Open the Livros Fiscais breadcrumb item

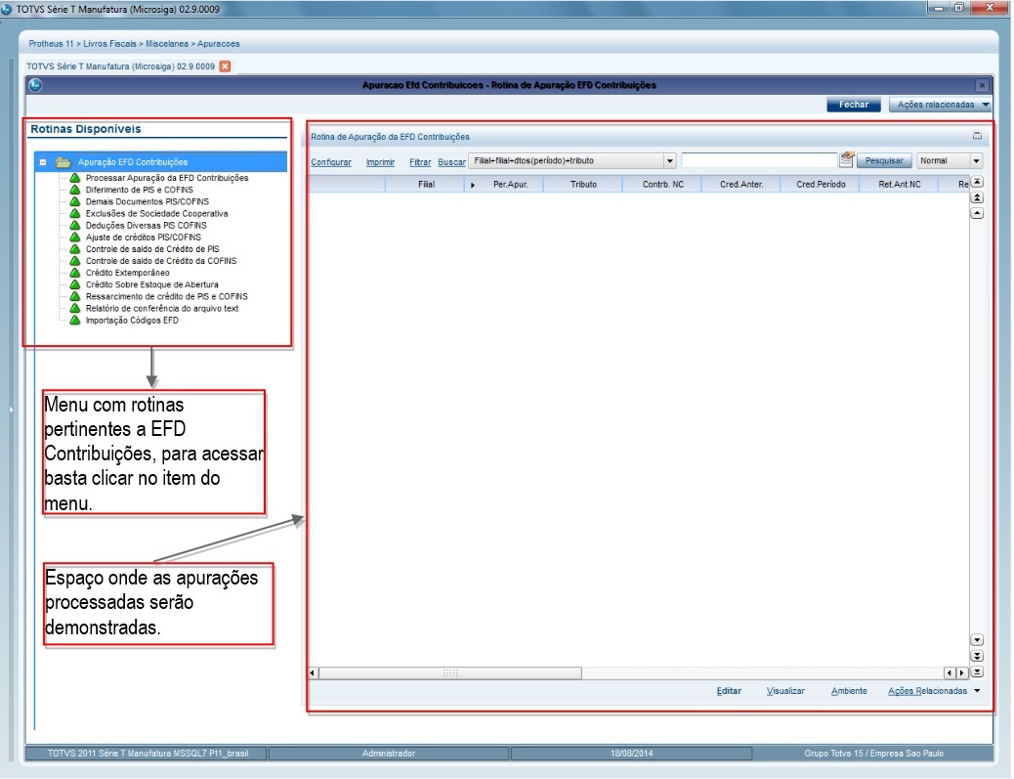(110, 44)
